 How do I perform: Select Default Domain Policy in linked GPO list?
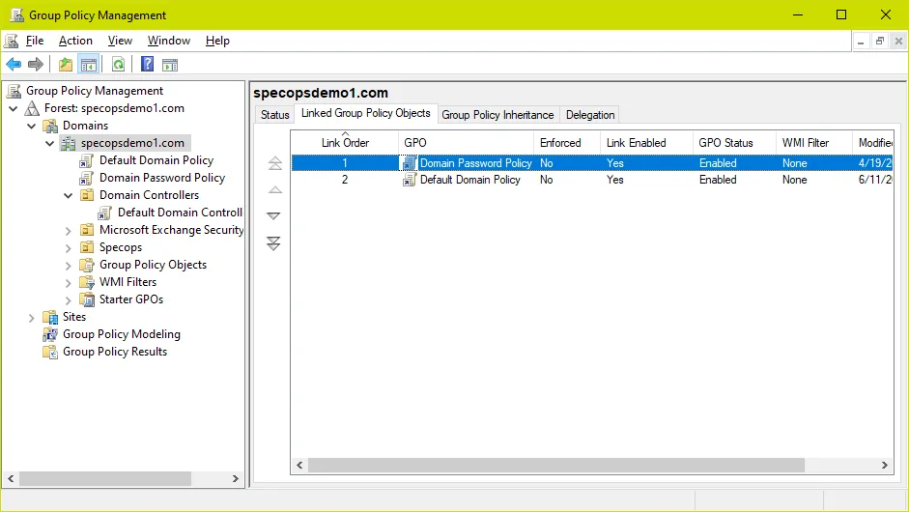point(592,180)
